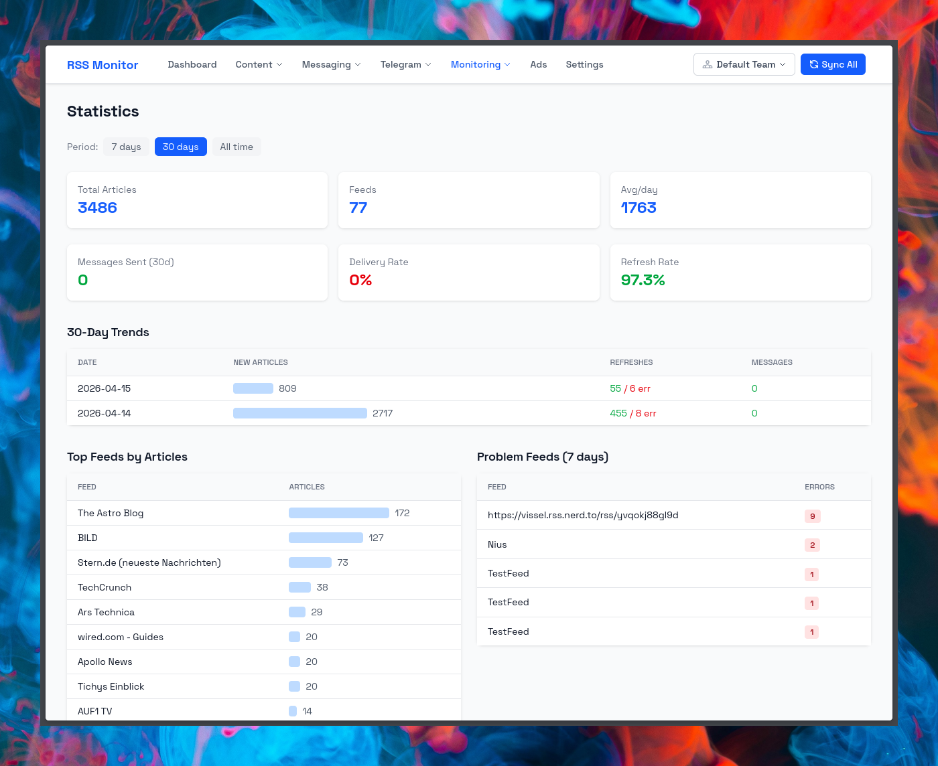Open the Monitoring dropdown menu
Viewport: 938px width, 766px height.
point(480,64)
